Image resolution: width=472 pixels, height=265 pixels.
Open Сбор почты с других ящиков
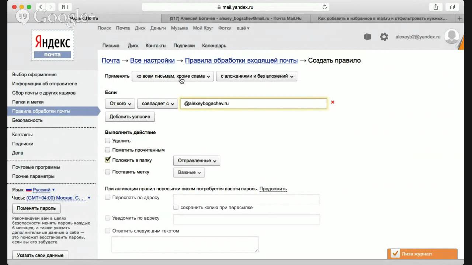tap(44, 93)
